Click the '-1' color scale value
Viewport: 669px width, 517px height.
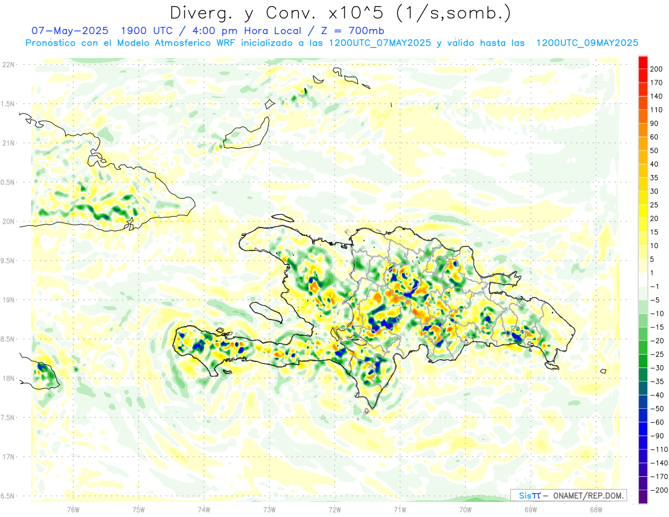[x=655, y=287]
